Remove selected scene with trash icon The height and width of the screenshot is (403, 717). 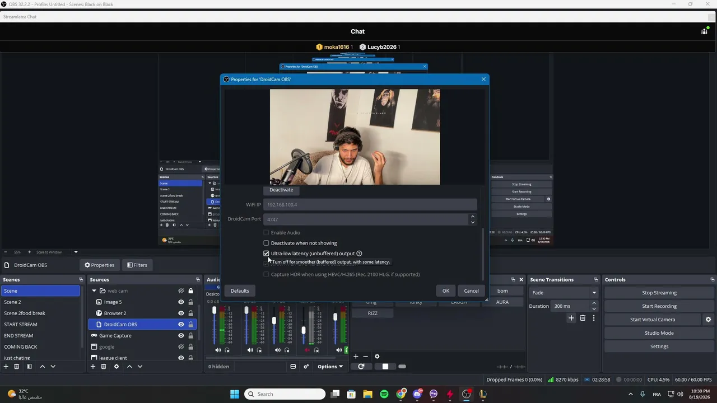click(x=17, y=367)
